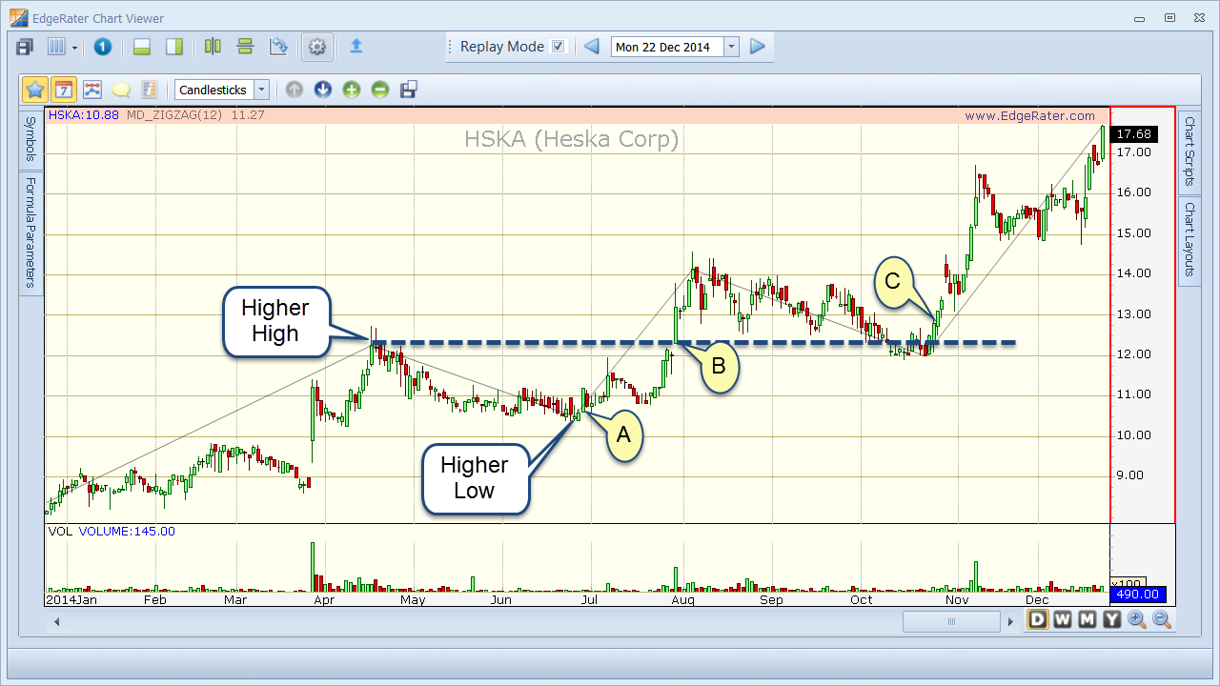Viewport: 1220px width, 686px height.
Task: Switch to yearly timeframe with Y button
Action: 1111,620
